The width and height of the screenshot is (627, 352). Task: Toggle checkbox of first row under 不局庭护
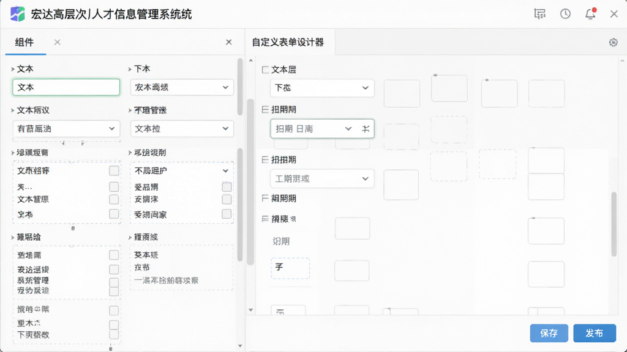click(x=227, y=187)
